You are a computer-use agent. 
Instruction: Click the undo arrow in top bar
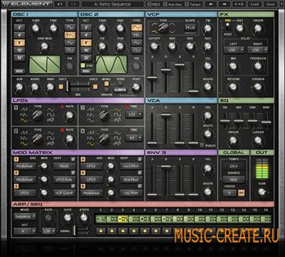tap(60, 4)
